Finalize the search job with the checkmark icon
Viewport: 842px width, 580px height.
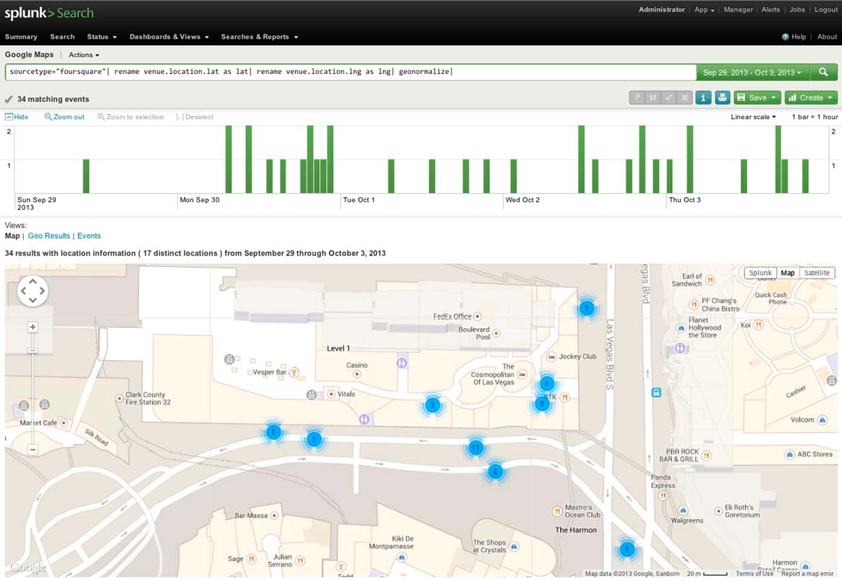(x=668, y=98)
